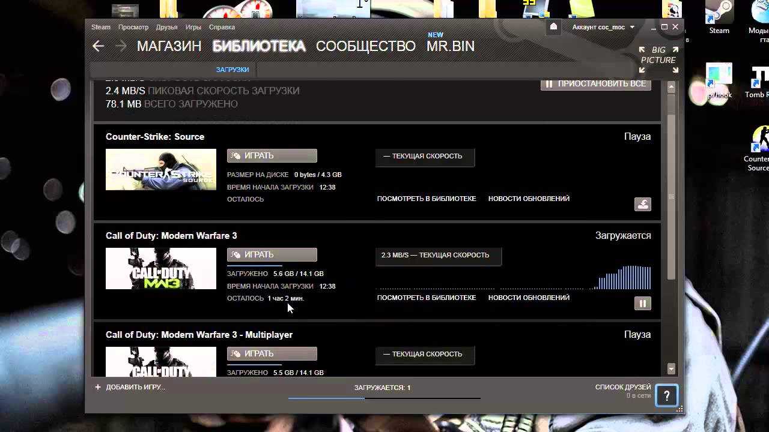
Task: Click the MW3 Multiplayer thumbnail
Action: [x=161, y=362]
